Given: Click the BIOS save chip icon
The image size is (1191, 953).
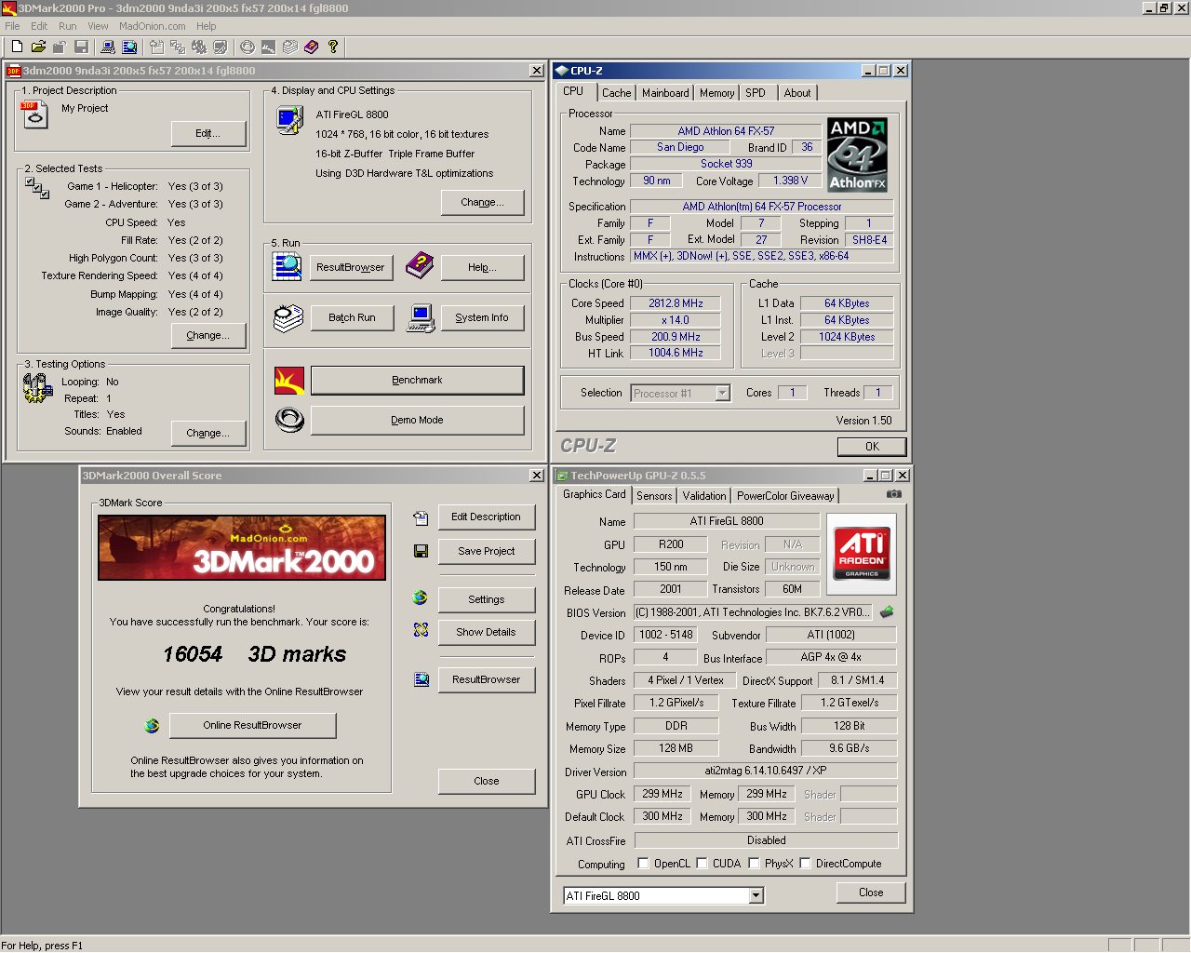Looking at the screenshot, I should [x=887, y=612].
